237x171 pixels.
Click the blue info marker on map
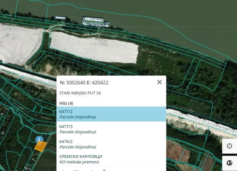pyautogui.click(x=39, y=140)
